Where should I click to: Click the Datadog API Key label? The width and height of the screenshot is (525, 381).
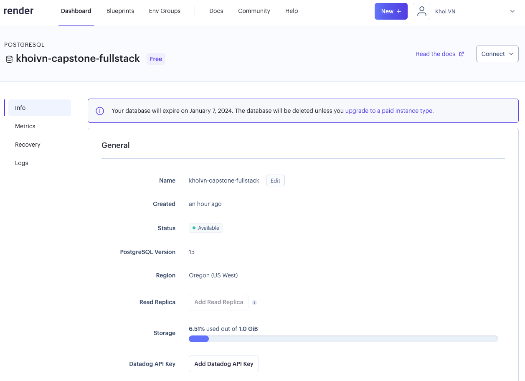tap(152, 364)
